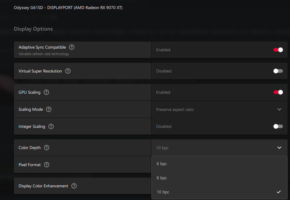Enable the Virtual Super Resolution toggle
The width and height of the screenshot is (290, 200).
278,71
